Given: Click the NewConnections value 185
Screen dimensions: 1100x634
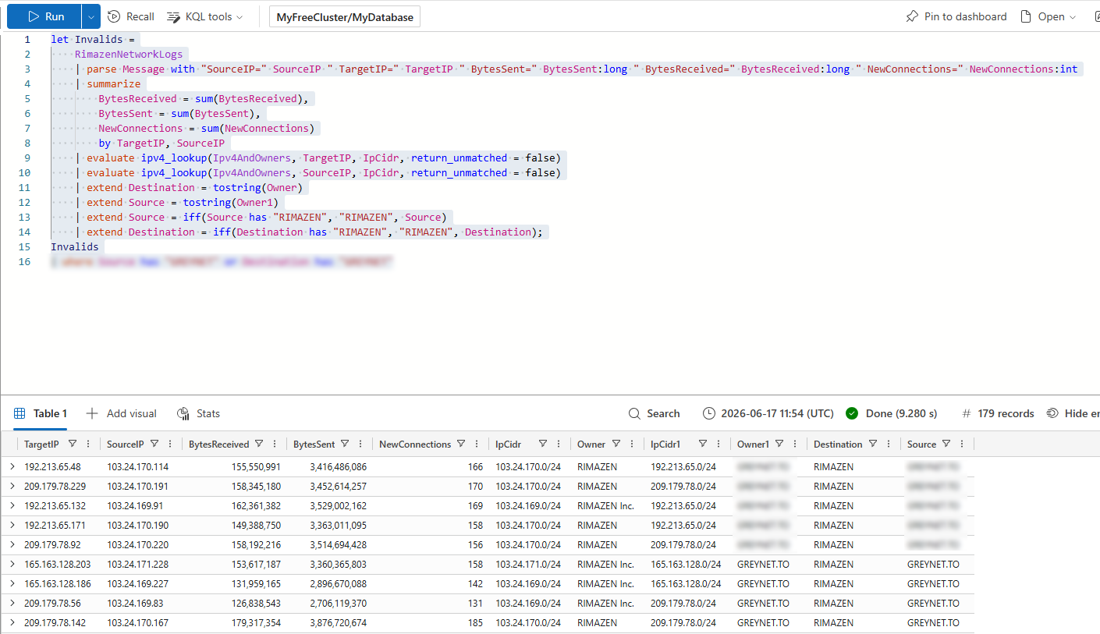Looking at the screenshot, I should 474,622.
